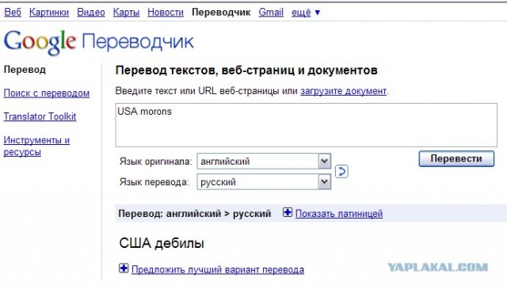
Task: Open the Поиск с переводом link
Action: [x=47, y=93]
